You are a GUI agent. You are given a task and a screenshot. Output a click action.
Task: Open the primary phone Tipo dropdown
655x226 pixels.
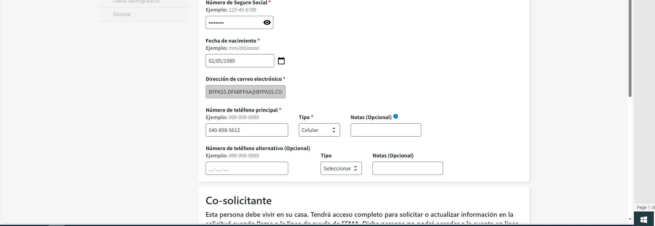pyautogui.click(x=319, y=130)
